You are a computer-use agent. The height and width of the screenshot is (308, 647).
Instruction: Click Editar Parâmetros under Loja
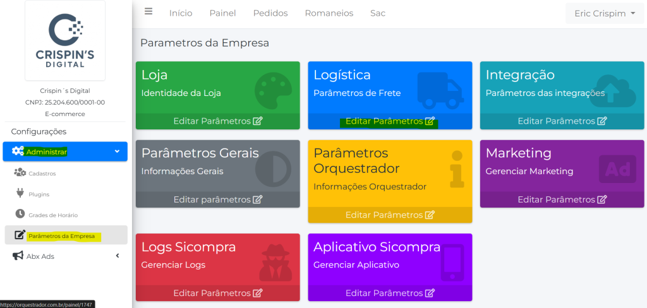click(217, 121)
